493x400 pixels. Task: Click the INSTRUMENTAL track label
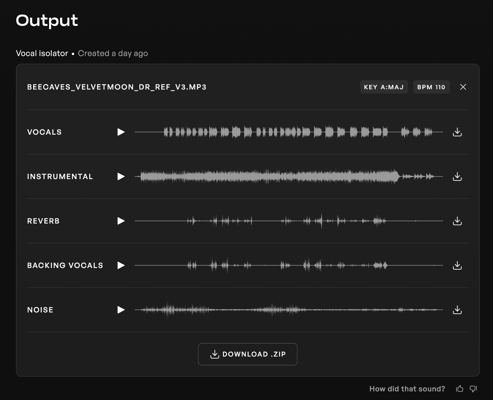(x=60, y=176)
